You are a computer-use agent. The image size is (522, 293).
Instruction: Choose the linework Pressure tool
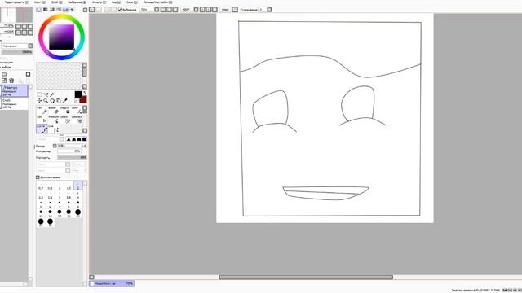coord(53,120)
